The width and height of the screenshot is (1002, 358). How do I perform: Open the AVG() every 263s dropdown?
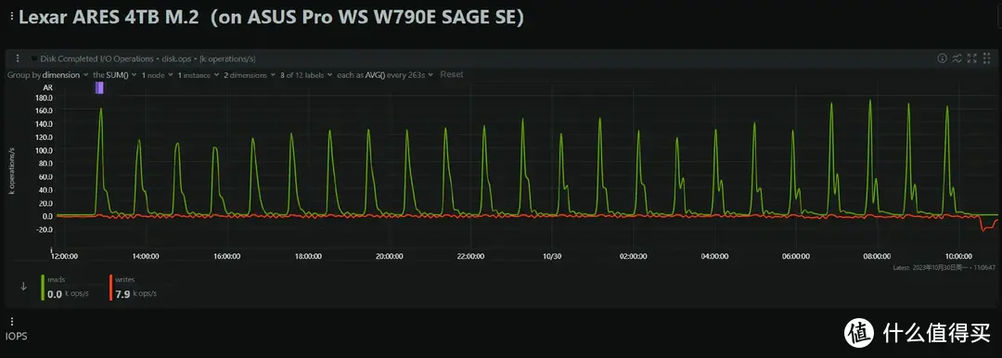click(385, 75)
